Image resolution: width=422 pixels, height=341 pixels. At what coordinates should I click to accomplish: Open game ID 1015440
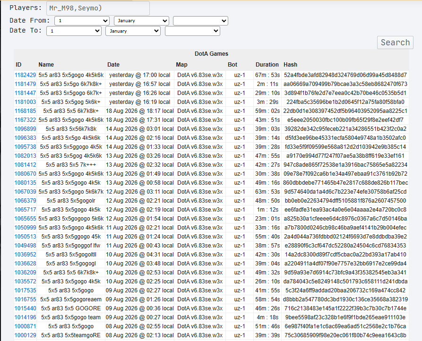point(26,308)
